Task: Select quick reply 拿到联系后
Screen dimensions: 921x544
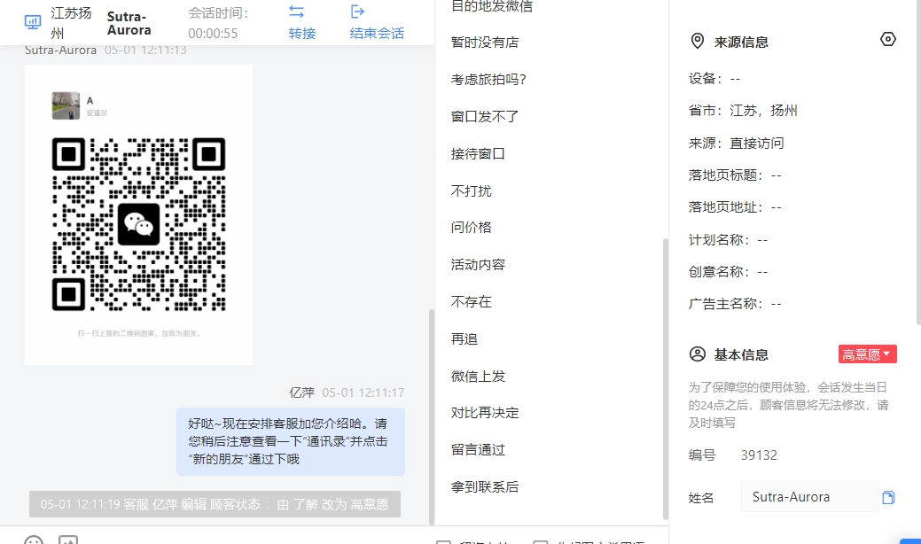Action: [x=485, y=486]
